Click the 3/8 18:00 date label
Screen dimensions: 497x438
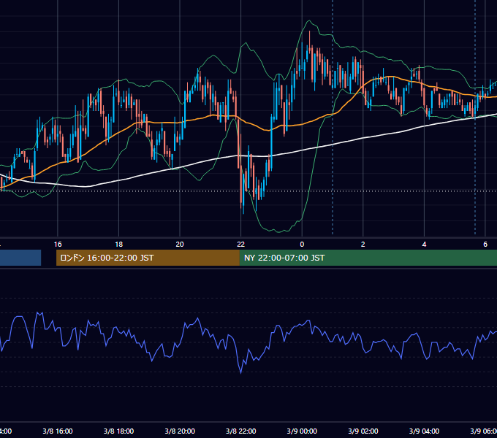coord(119,431)
